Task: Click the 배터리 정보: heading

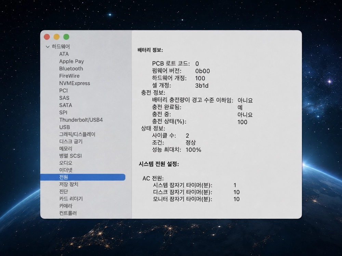Action: [150, 50]
